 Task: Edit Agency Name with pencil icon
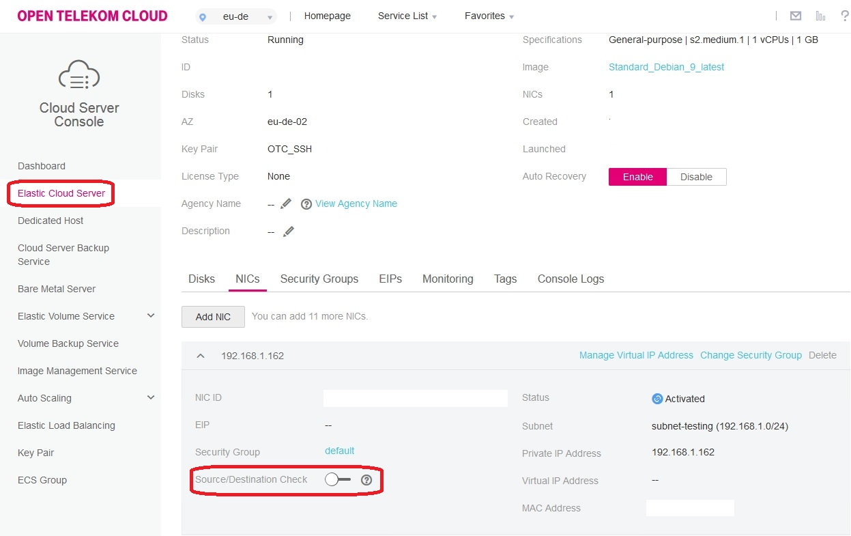click(286, 203)
